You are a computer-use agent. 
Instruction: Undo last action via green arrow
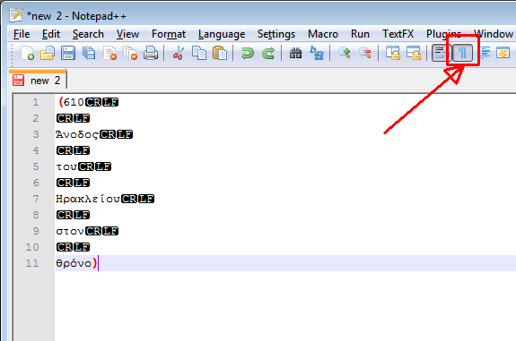(x=248, y=53)
